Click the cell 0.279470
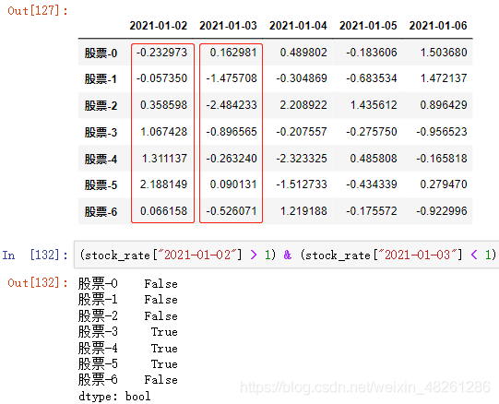This screenshot has height=404, width=499. [444, 184]
